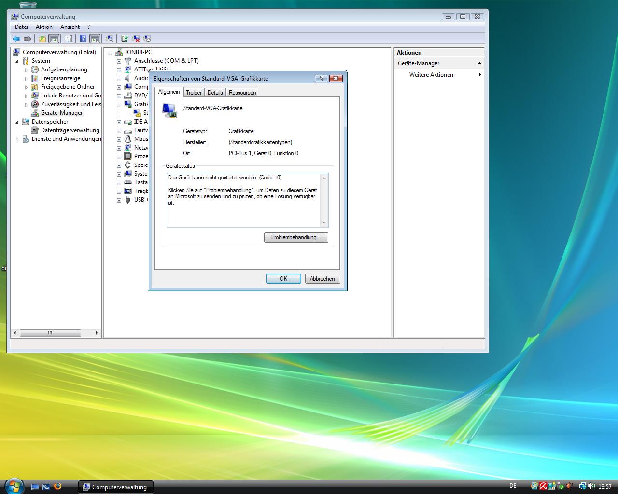Expand the Ereignisanzeige node
This screenshot has width=618, height=494.
[x=26, y=79]
